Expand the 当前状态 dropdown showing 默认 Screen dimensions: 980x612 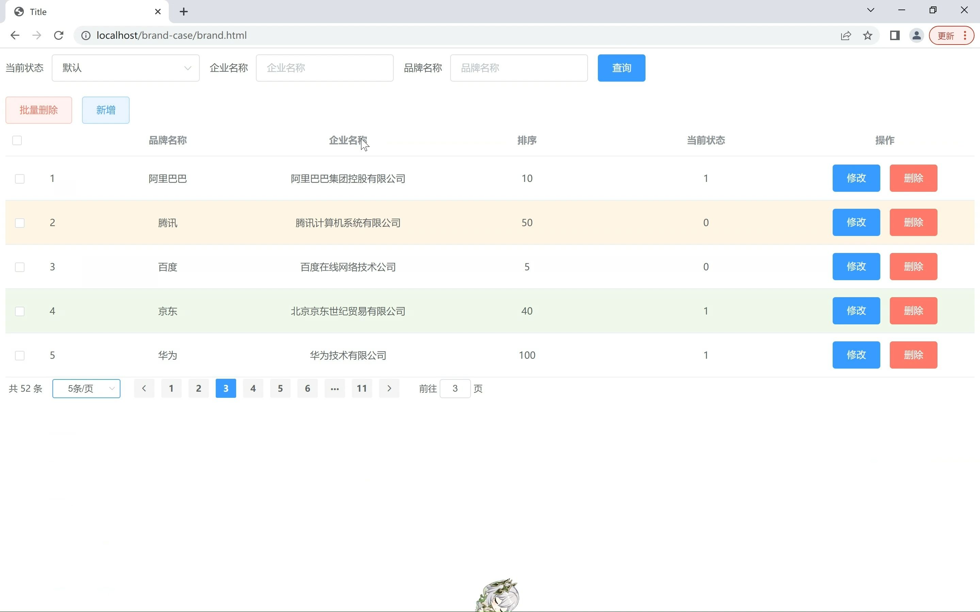click(126, 68)
